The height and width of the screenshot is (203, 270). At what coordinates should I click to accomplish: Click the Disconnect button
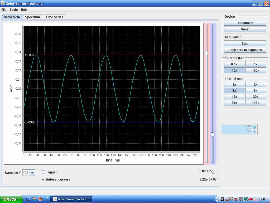[245, 23]
